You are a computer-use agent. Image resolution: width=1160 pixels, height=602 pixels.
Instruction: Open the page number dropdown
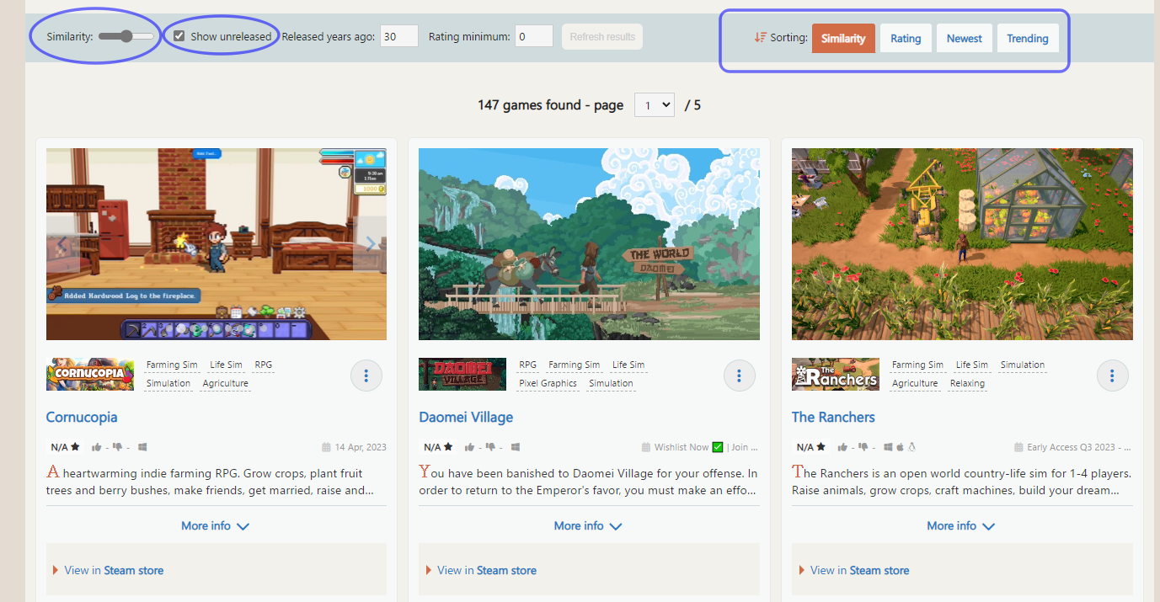coord(654,105)
